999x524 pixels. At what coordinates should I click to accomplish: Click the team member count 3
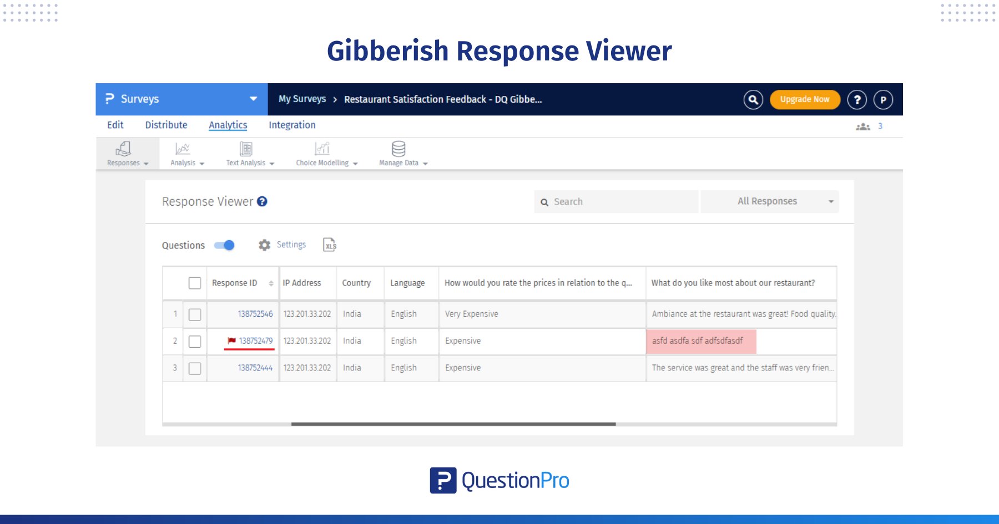point(880,126)
